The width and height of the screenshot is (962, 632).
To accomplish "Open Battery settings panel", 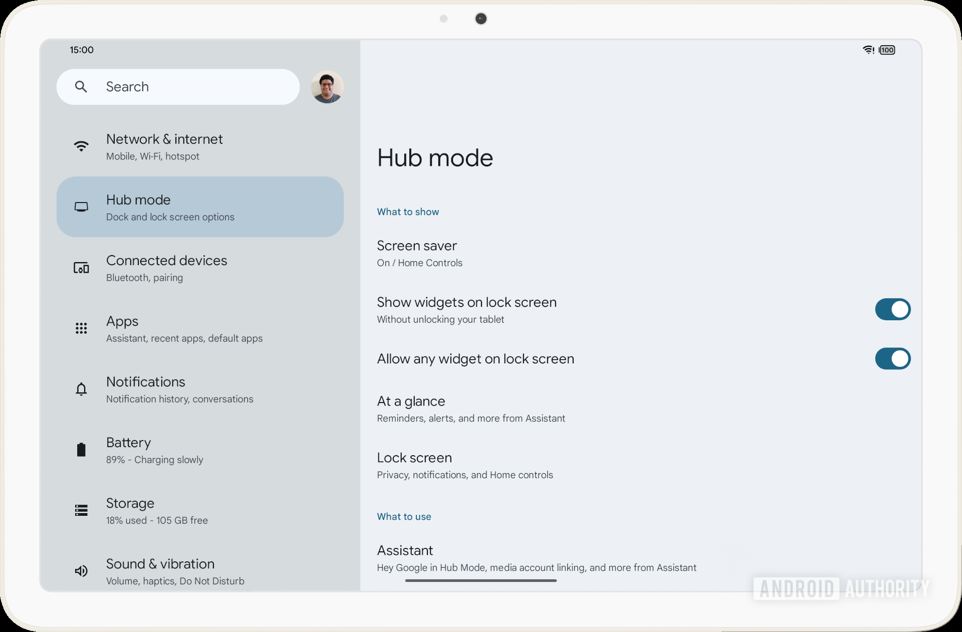I will tap(199, 450).
